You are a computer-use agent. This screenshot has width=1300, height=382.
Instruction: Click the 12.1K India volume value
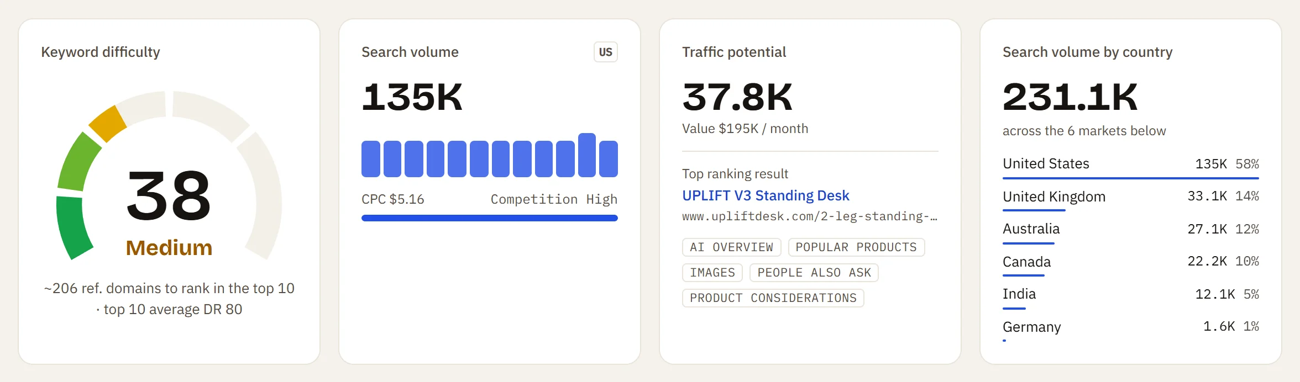pos(1215,294)
